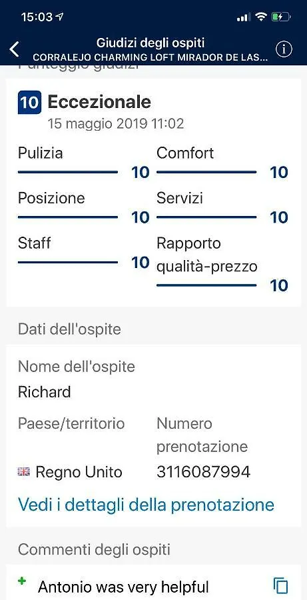Tap the battery indicator in status bar
The height and width of the screenshot is (600, 307).
tap(281, 17)
